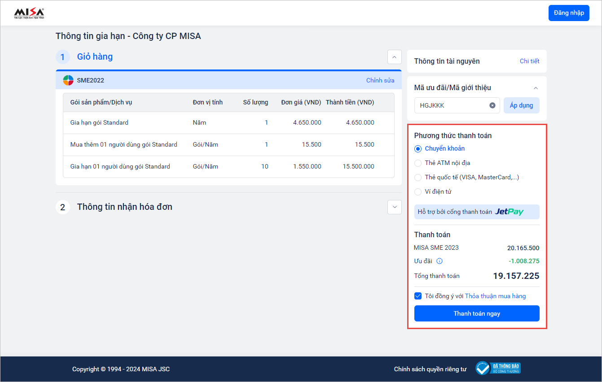The height and width of the screenshot is (382, 602).
Task: Click the MISA logo in header
Action: pos(29,13)
